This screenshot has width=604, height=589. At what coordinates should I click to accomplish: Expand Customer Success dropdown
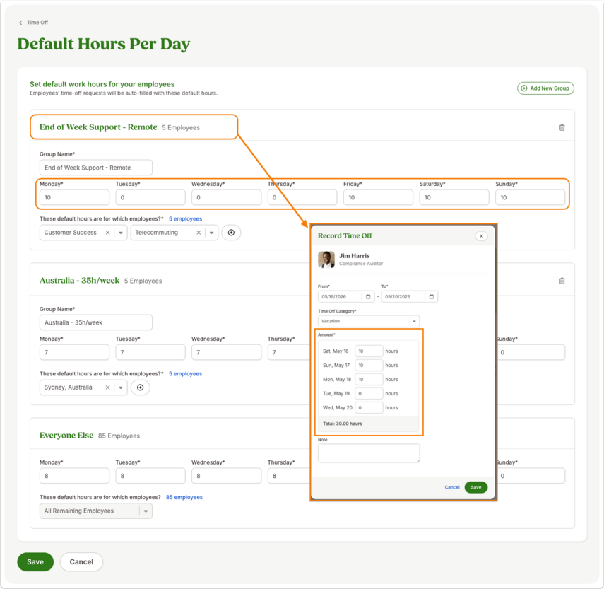click(x=121, y=233)
